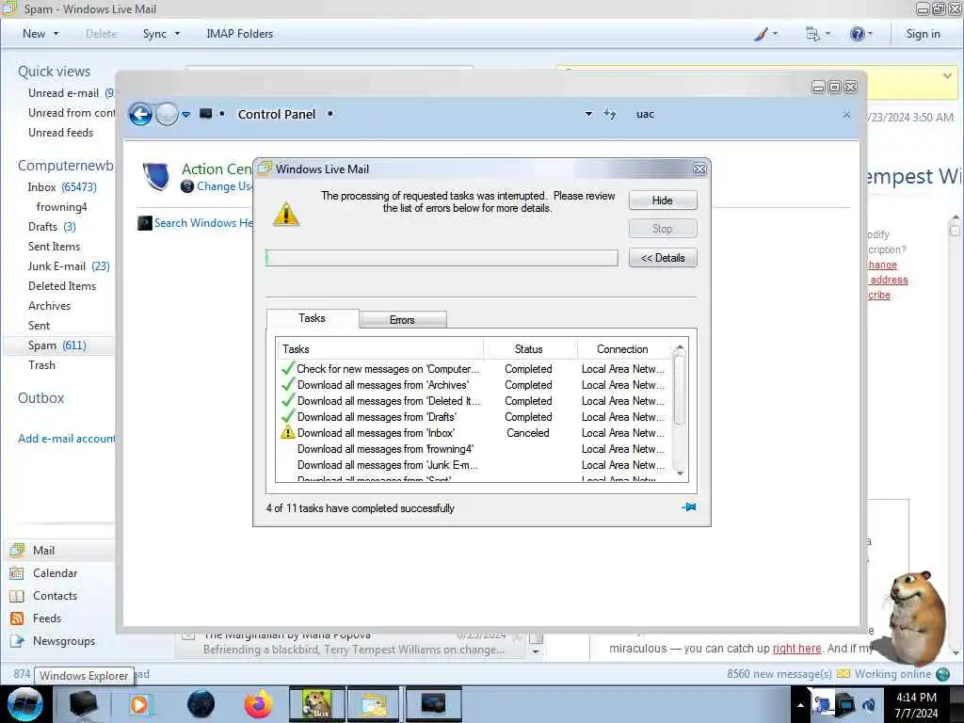Click Control Panel in the address bar
The width and height of the screenshot is (964, 723).
click(277, 114)
